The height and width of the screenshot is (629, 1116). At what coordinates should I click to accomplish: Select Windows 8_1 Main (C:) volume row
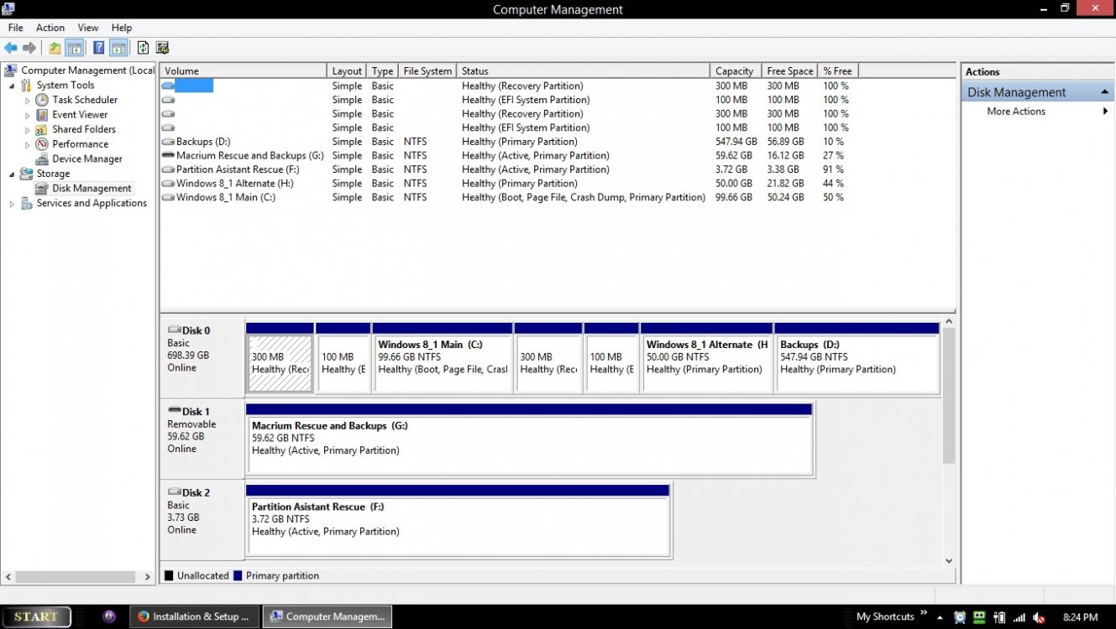click(508, 197)
